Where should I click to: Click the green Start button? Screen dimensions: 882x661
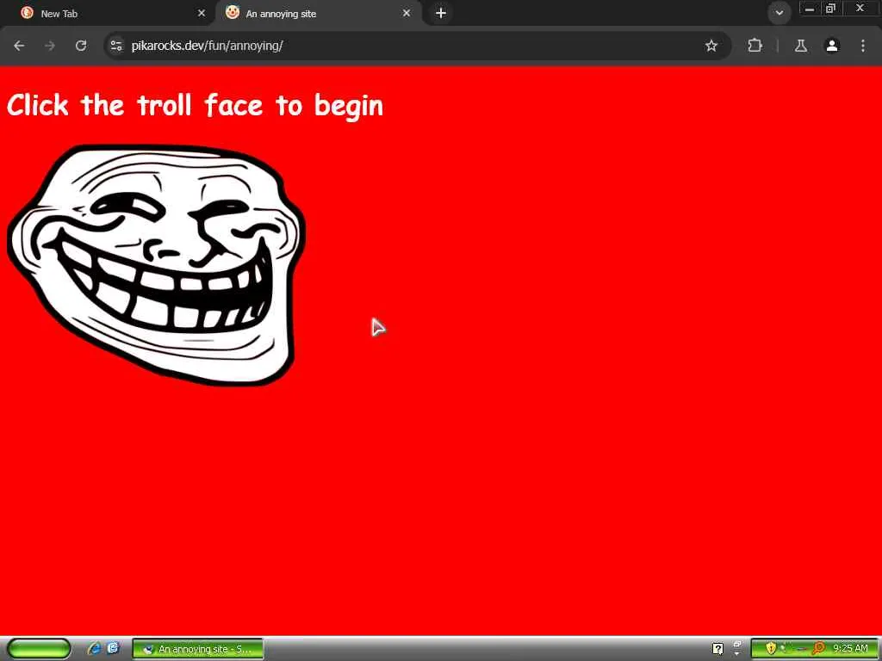[x=39, y=649]
